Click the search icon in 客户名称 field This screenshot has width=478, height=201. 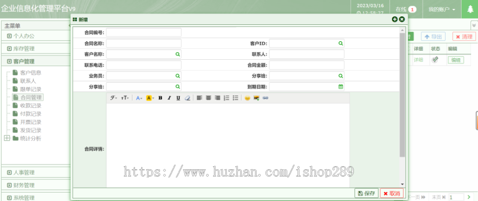click(x=177, y=54)
